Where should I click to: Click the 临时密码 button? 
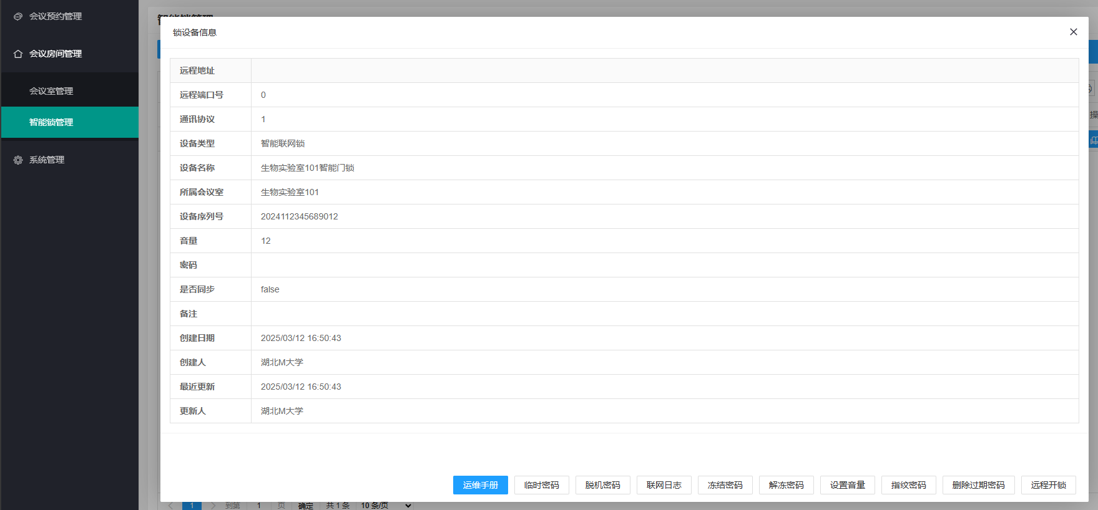pos(541,485)
